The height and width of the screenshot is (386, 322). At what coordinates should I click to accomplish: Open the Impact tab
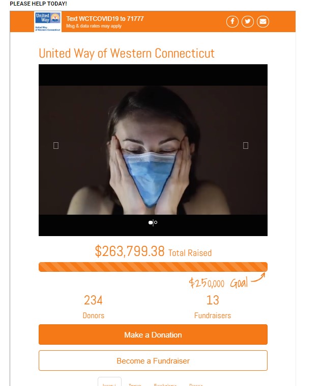click(109, 383)
